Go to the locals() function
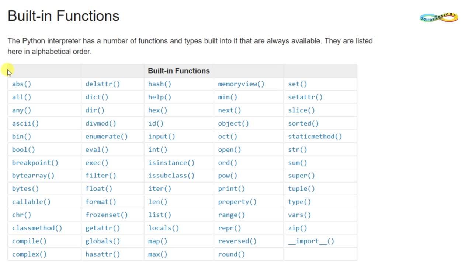Screen dimensions: 472x265 [164, 228]
